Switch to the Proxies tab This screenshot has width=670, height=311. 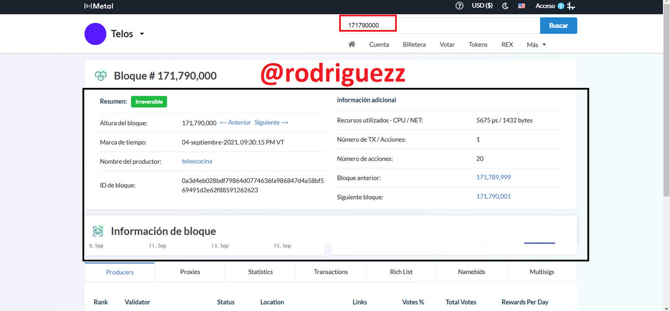coord(190,272)
